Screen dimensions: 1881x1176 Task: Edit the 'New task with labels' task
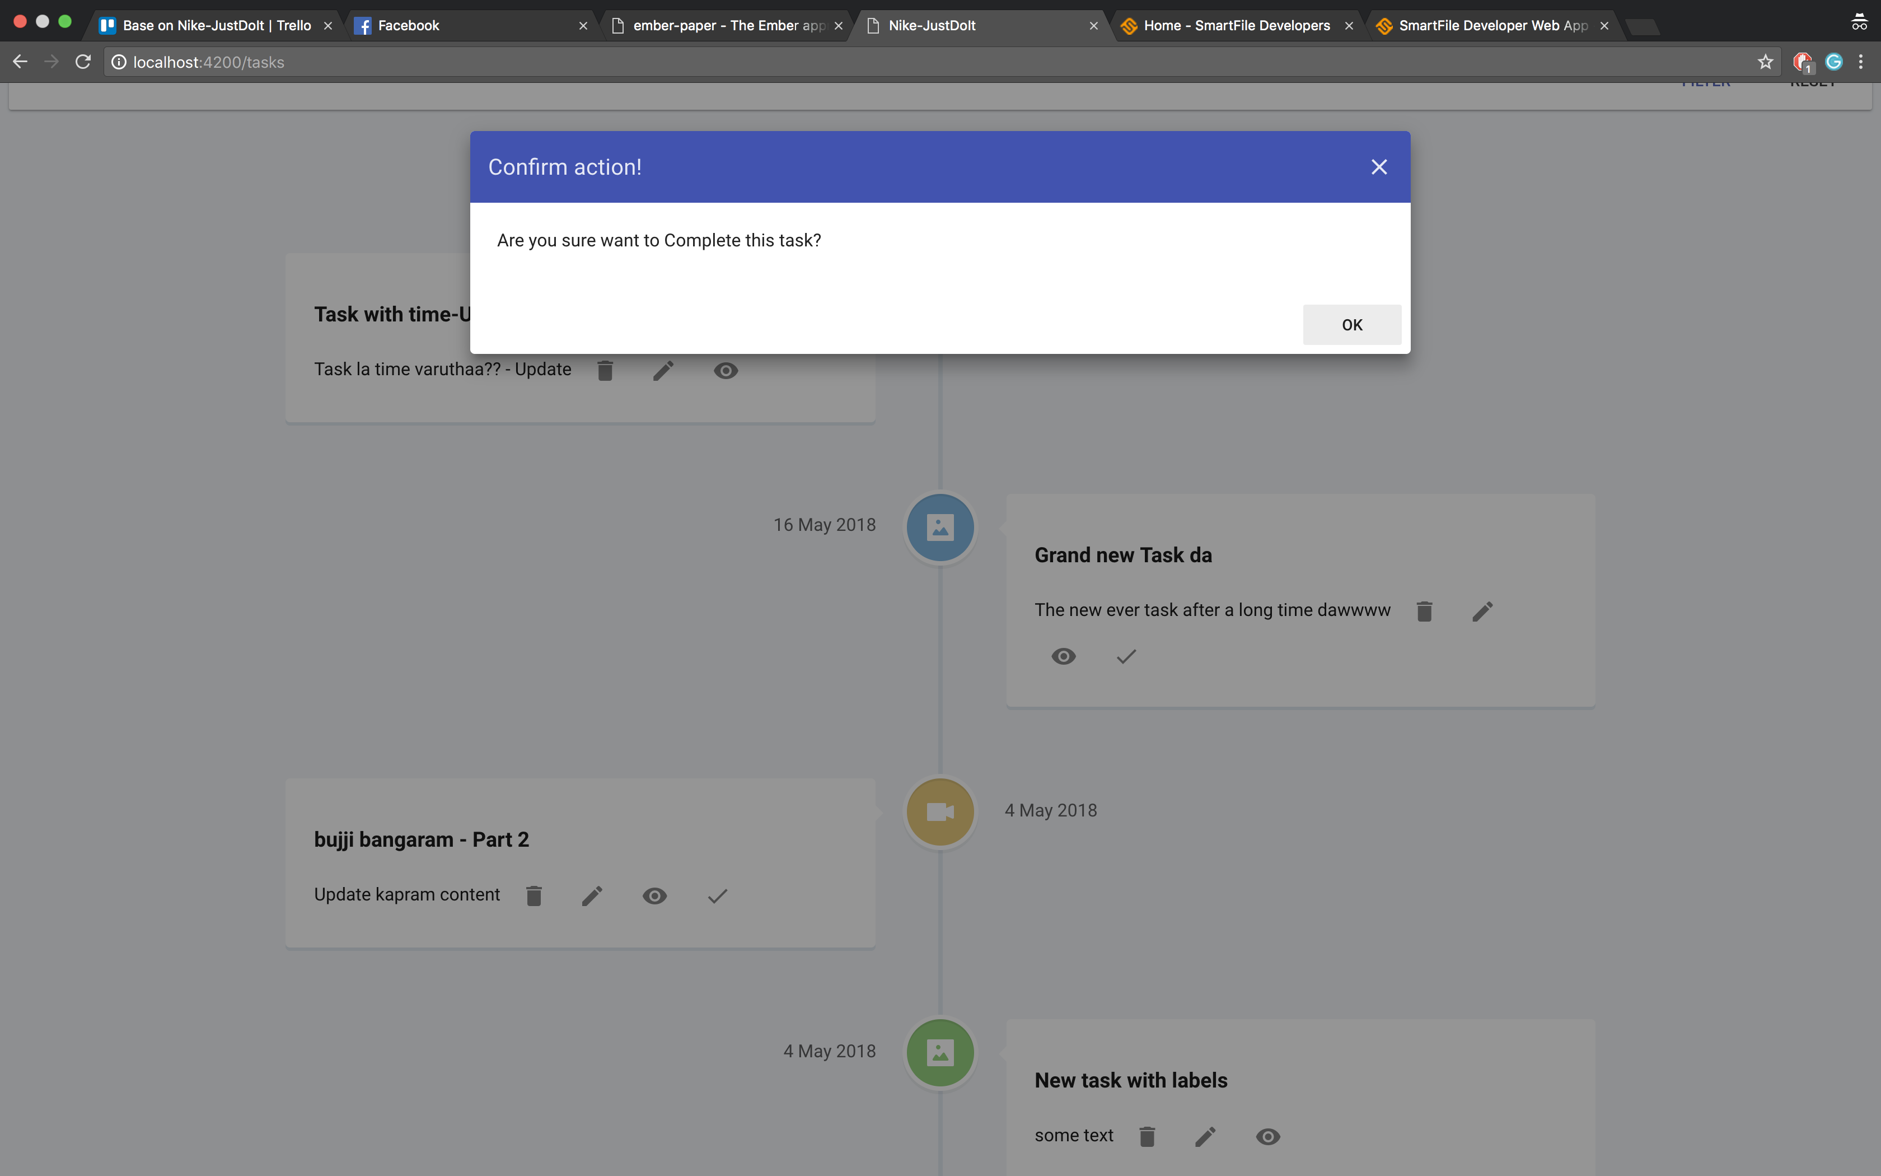pos(1205,1136)
